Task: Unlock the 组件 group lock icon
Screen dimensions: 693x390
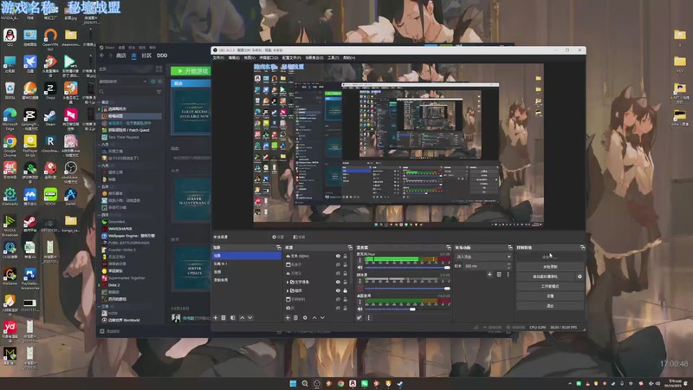Action: tap(345, 290)
